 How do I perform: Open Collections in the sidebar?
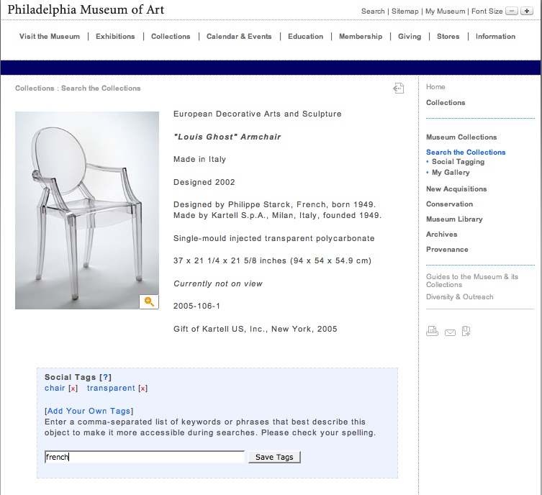coord(446,103)
